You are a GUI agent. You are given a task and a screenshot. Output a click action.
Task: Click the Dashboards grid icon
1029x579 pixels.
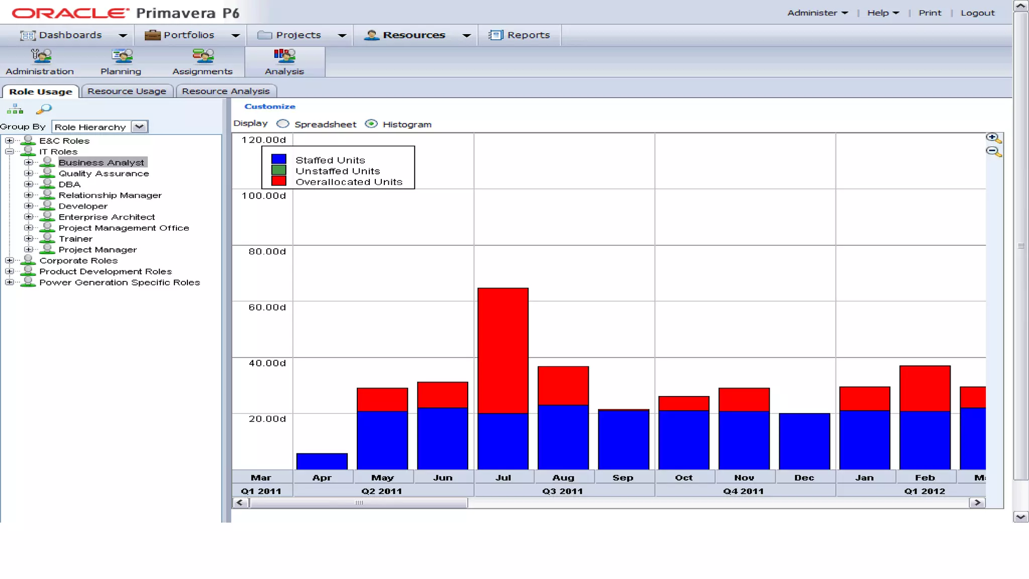point(28,35)
